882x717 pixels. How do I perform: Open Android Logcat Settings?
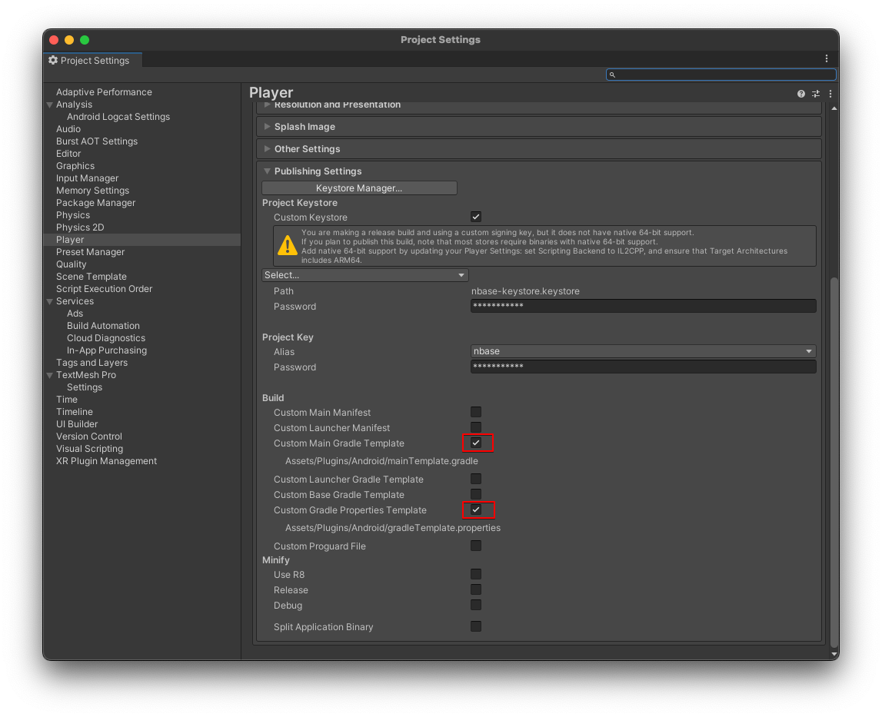click(x=118, y=117)
